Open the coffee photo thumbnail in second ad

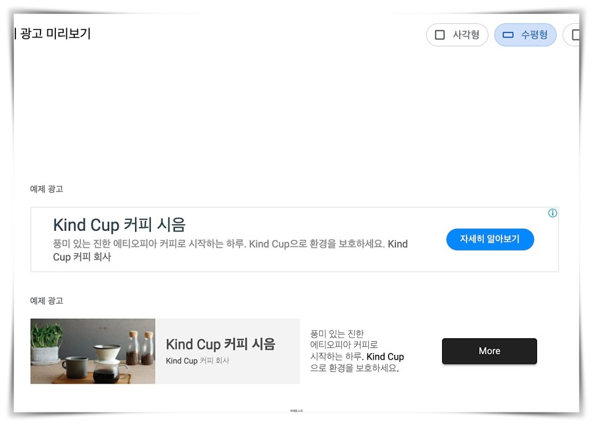[x=93, y=351]
